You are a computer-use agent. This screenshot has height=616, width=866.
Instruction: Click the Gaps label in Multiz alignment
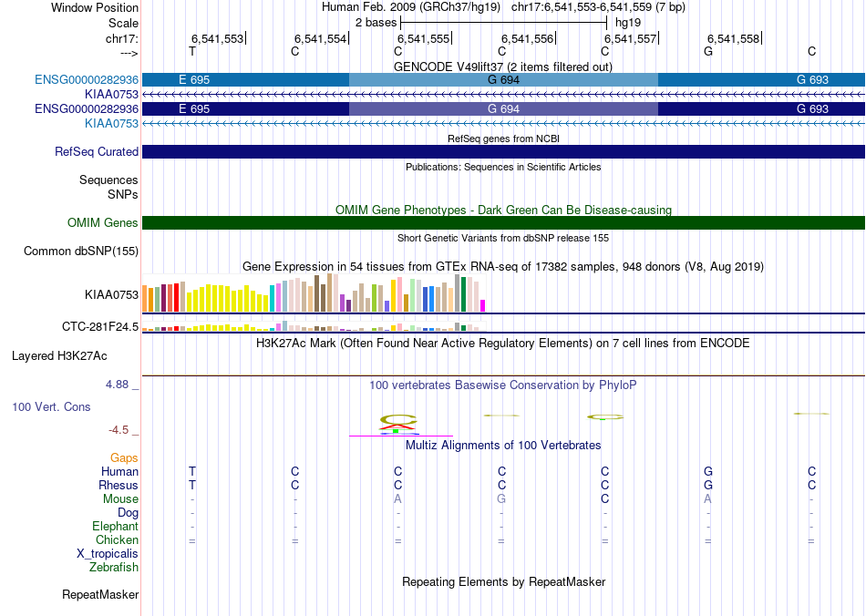(124, 457)
